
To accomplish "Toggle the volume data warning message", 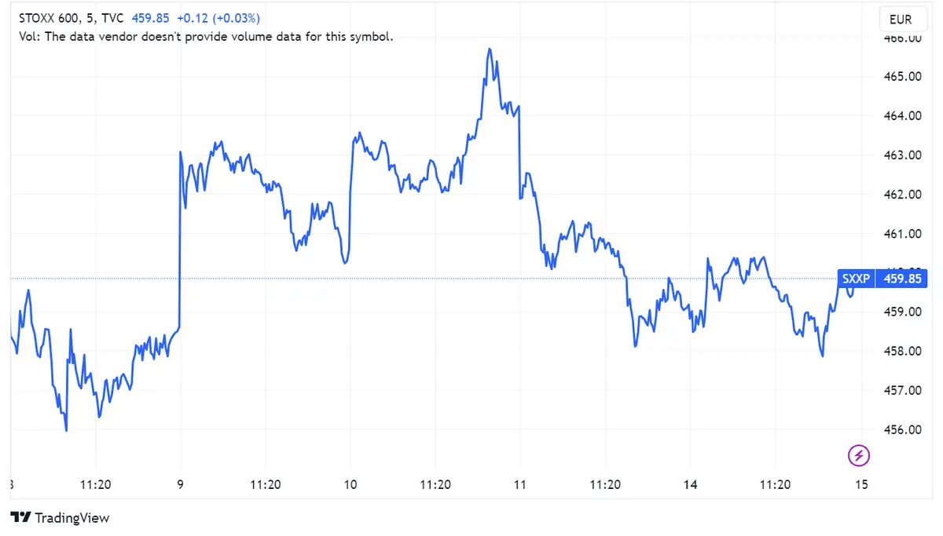I will [x=206, y=36].
